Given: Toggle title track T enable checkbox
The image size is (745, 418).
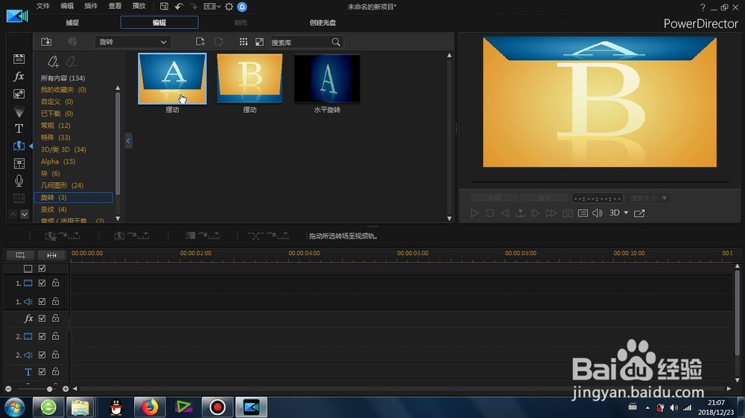Looking at the screenshot, I should (42, 371).
